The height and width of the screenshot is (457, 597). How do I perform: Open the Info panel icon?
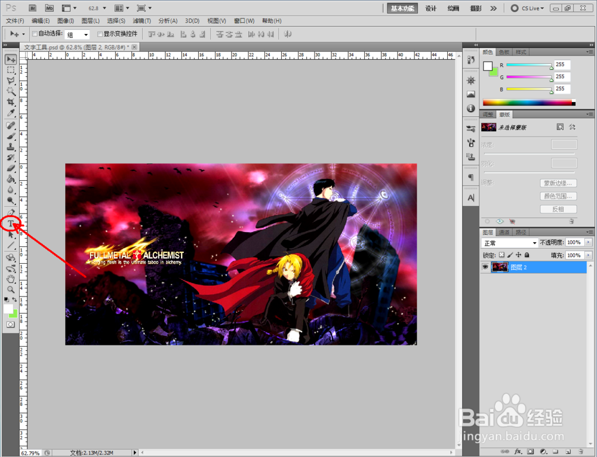[471, 109]
